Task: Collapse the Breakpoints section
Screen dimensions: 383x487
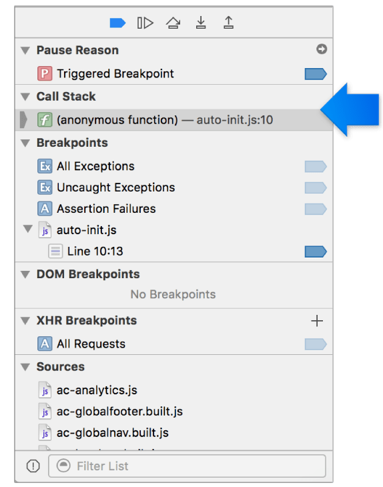Action: (25, 143)
